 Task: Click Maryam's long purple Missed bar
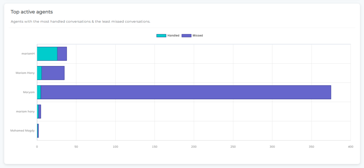[x=186, y=92]
